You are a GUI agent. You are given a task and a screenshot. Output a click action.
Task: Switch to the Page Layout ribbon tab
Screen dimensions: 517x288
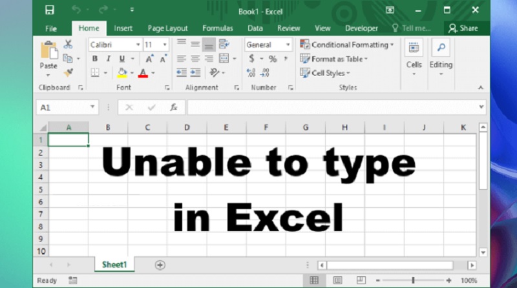[167, 28]
